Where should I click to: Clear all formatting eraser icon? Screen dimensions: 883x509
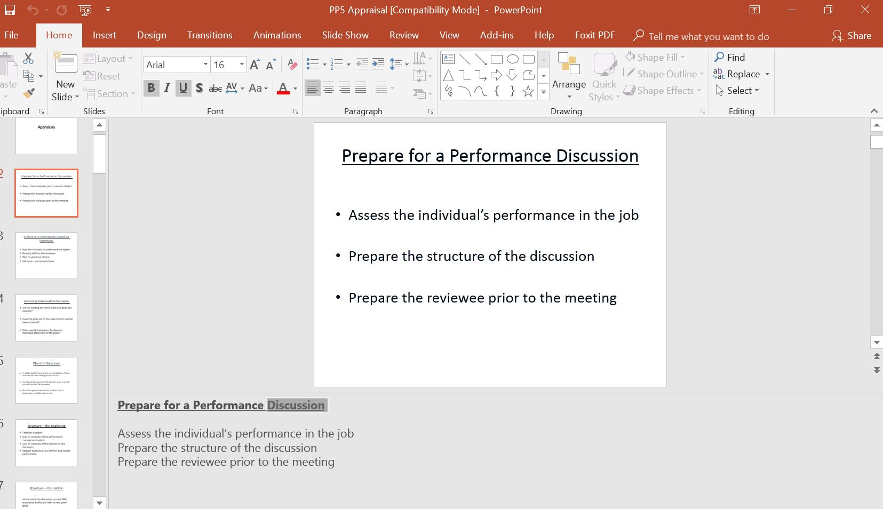292,65
